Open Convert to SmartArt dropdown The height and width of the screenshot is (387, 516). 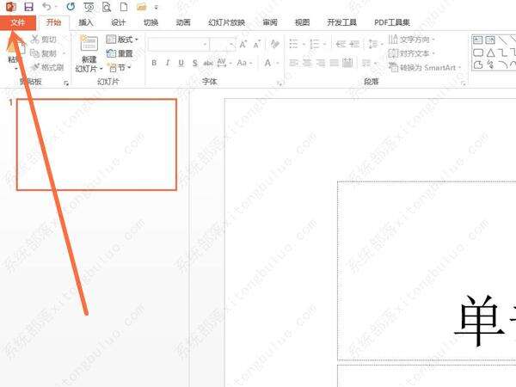pyautogui.click(x=425, y=67)
